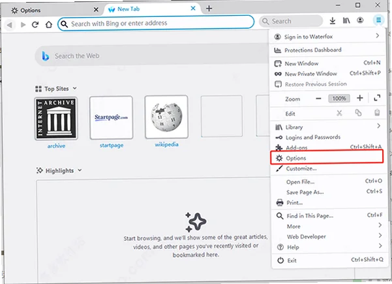Focus the address bar field
The image size is (392, 284).
[156, 24]
